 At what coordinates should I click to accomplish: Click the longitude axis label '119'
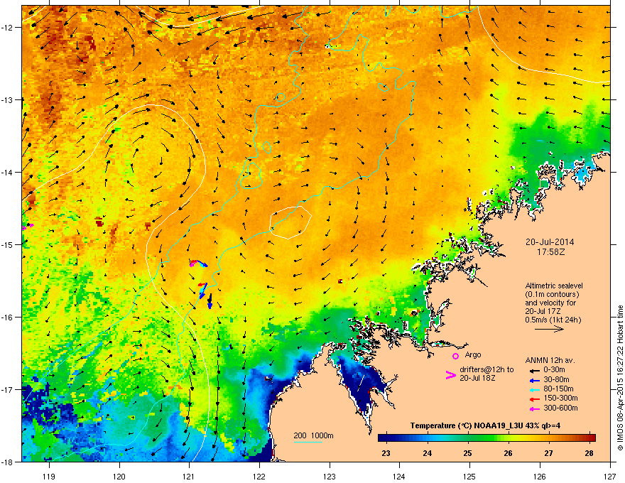(49, 476)
